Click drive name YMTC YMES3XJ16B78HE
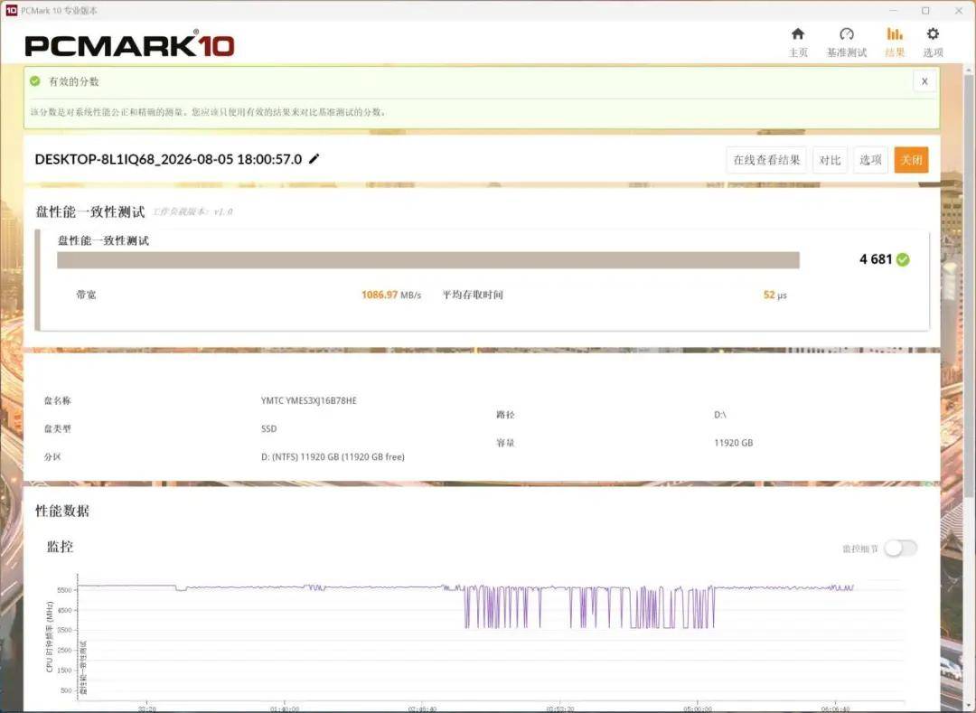Screen dimensions: 976x713 pos(309,400)
